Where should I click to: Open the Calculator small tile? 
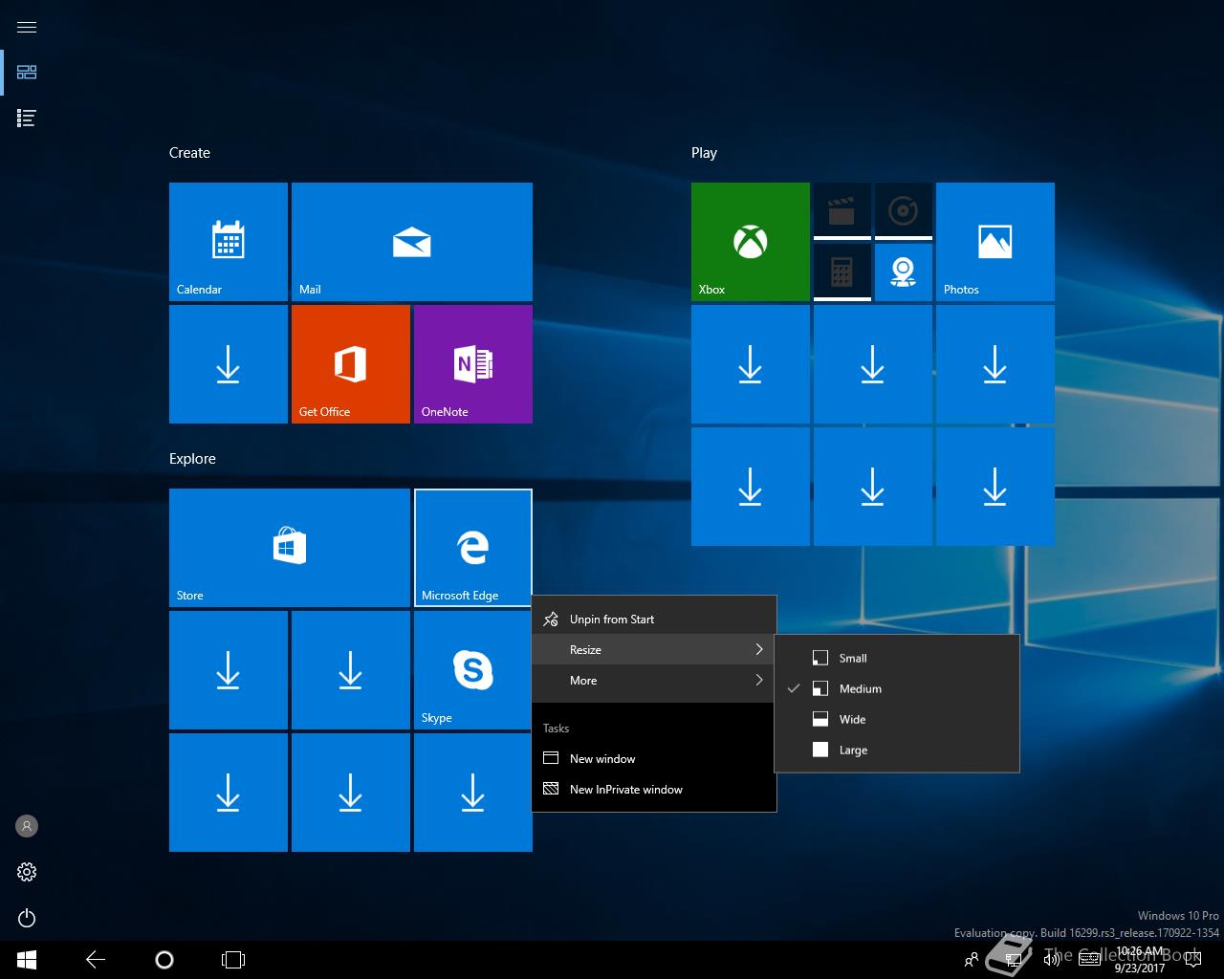842,272
